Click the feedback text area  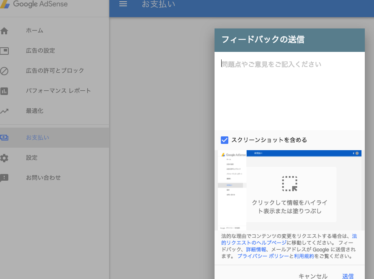tap(290, 91)
